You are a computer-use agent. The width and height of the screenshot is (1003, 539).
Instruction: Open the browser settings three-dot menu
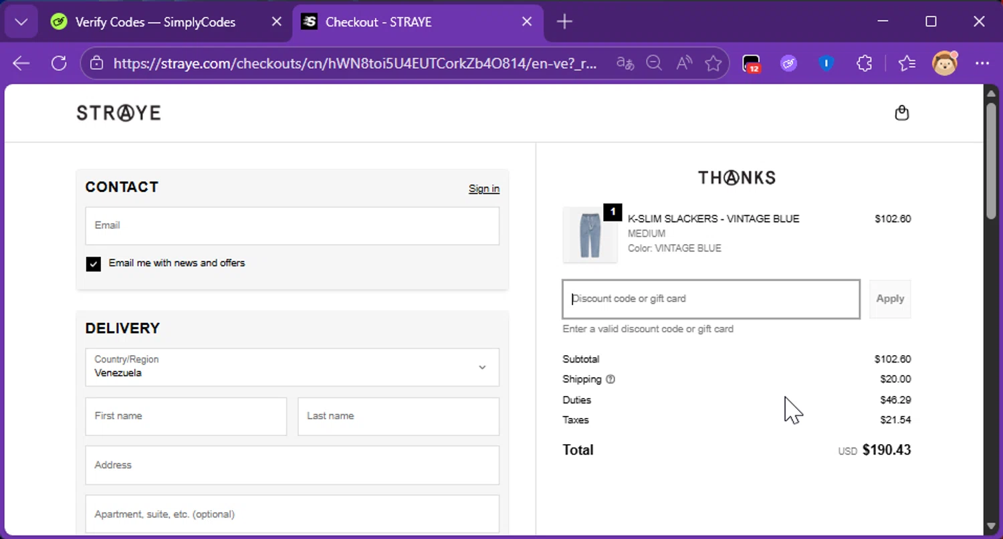coord(982,64)
